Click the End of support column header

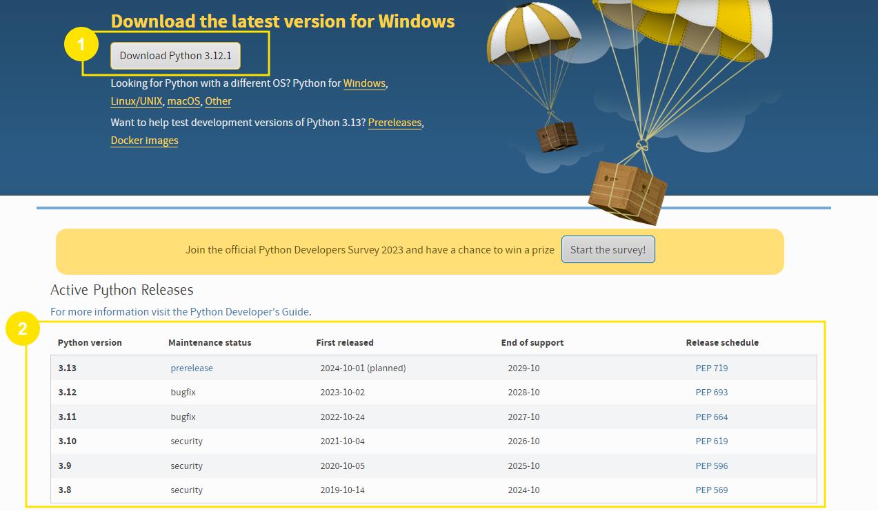click(532, 343)
